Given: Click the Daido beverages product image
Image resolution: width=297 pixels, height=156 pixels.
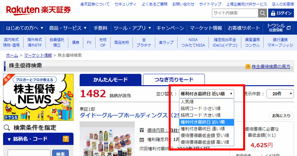Looking at the screenshot, I should (x=107, y=139).
